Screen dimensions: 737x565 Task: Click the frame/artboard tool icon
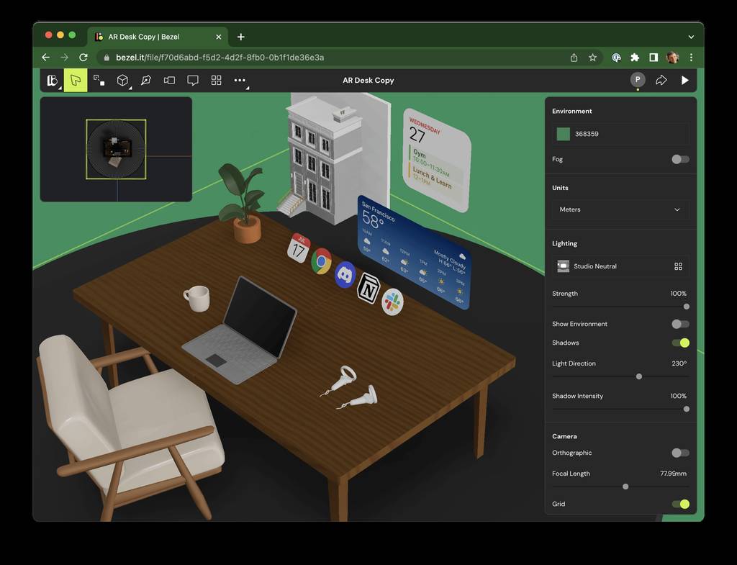pyautogui.click(x=169, y=81)
